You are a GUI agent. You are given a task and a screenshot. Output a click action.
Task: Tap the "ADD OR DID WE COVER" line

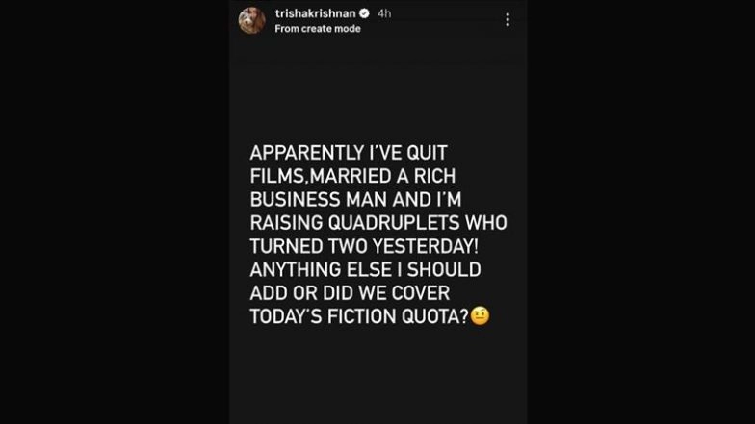point(350,292)
